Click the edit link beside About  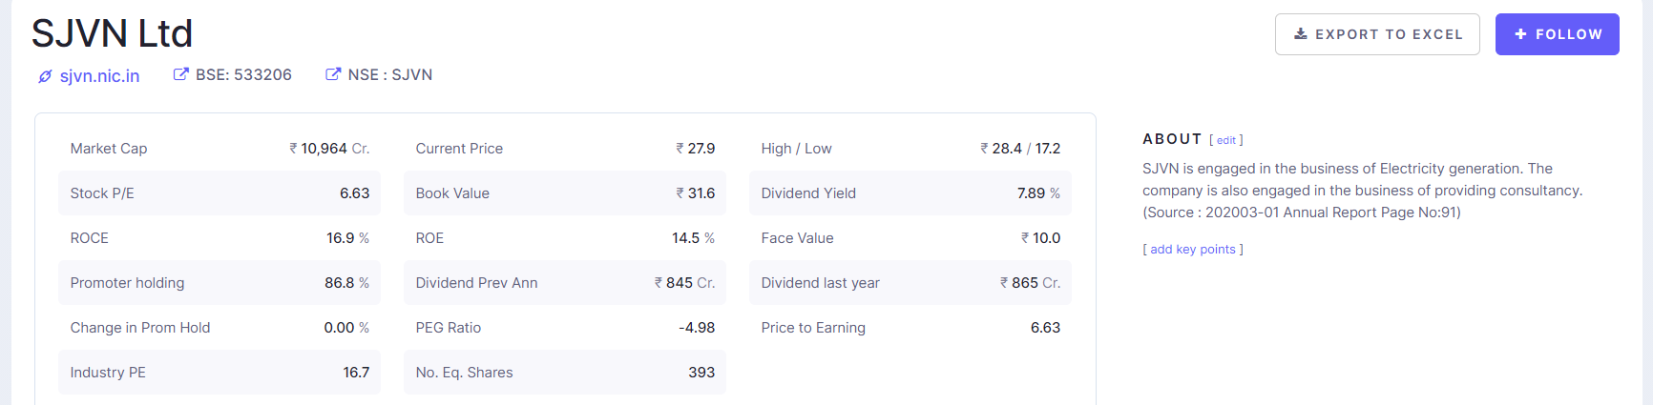(1226, 140)
